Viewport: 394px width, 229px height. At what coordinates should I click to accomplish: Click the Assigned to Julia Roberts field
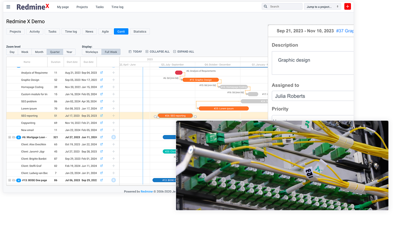pos(313,96)
